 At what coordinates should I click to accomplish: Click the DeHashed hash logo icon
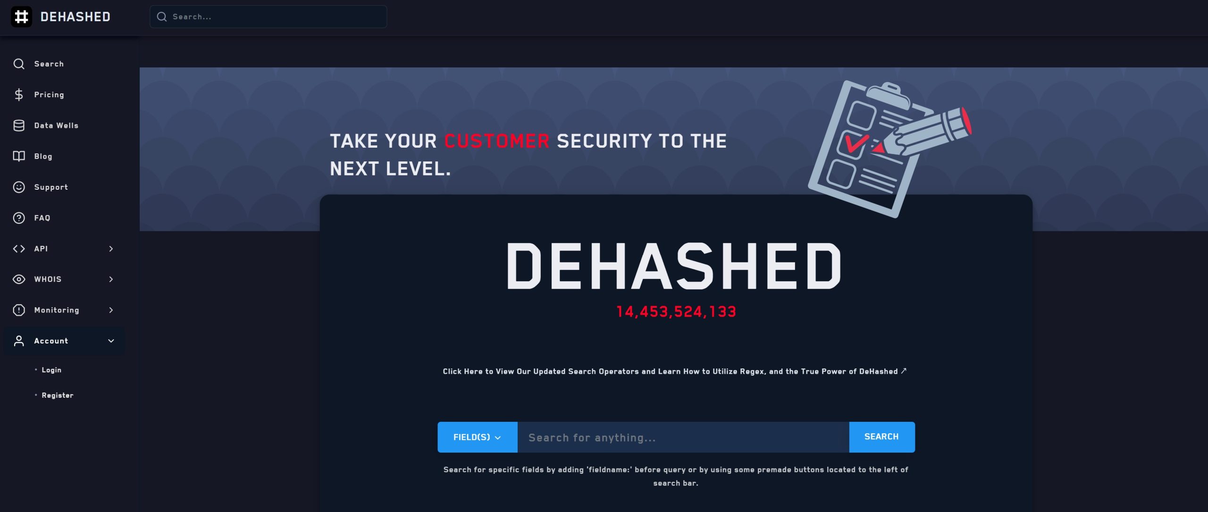click(21, 17)
